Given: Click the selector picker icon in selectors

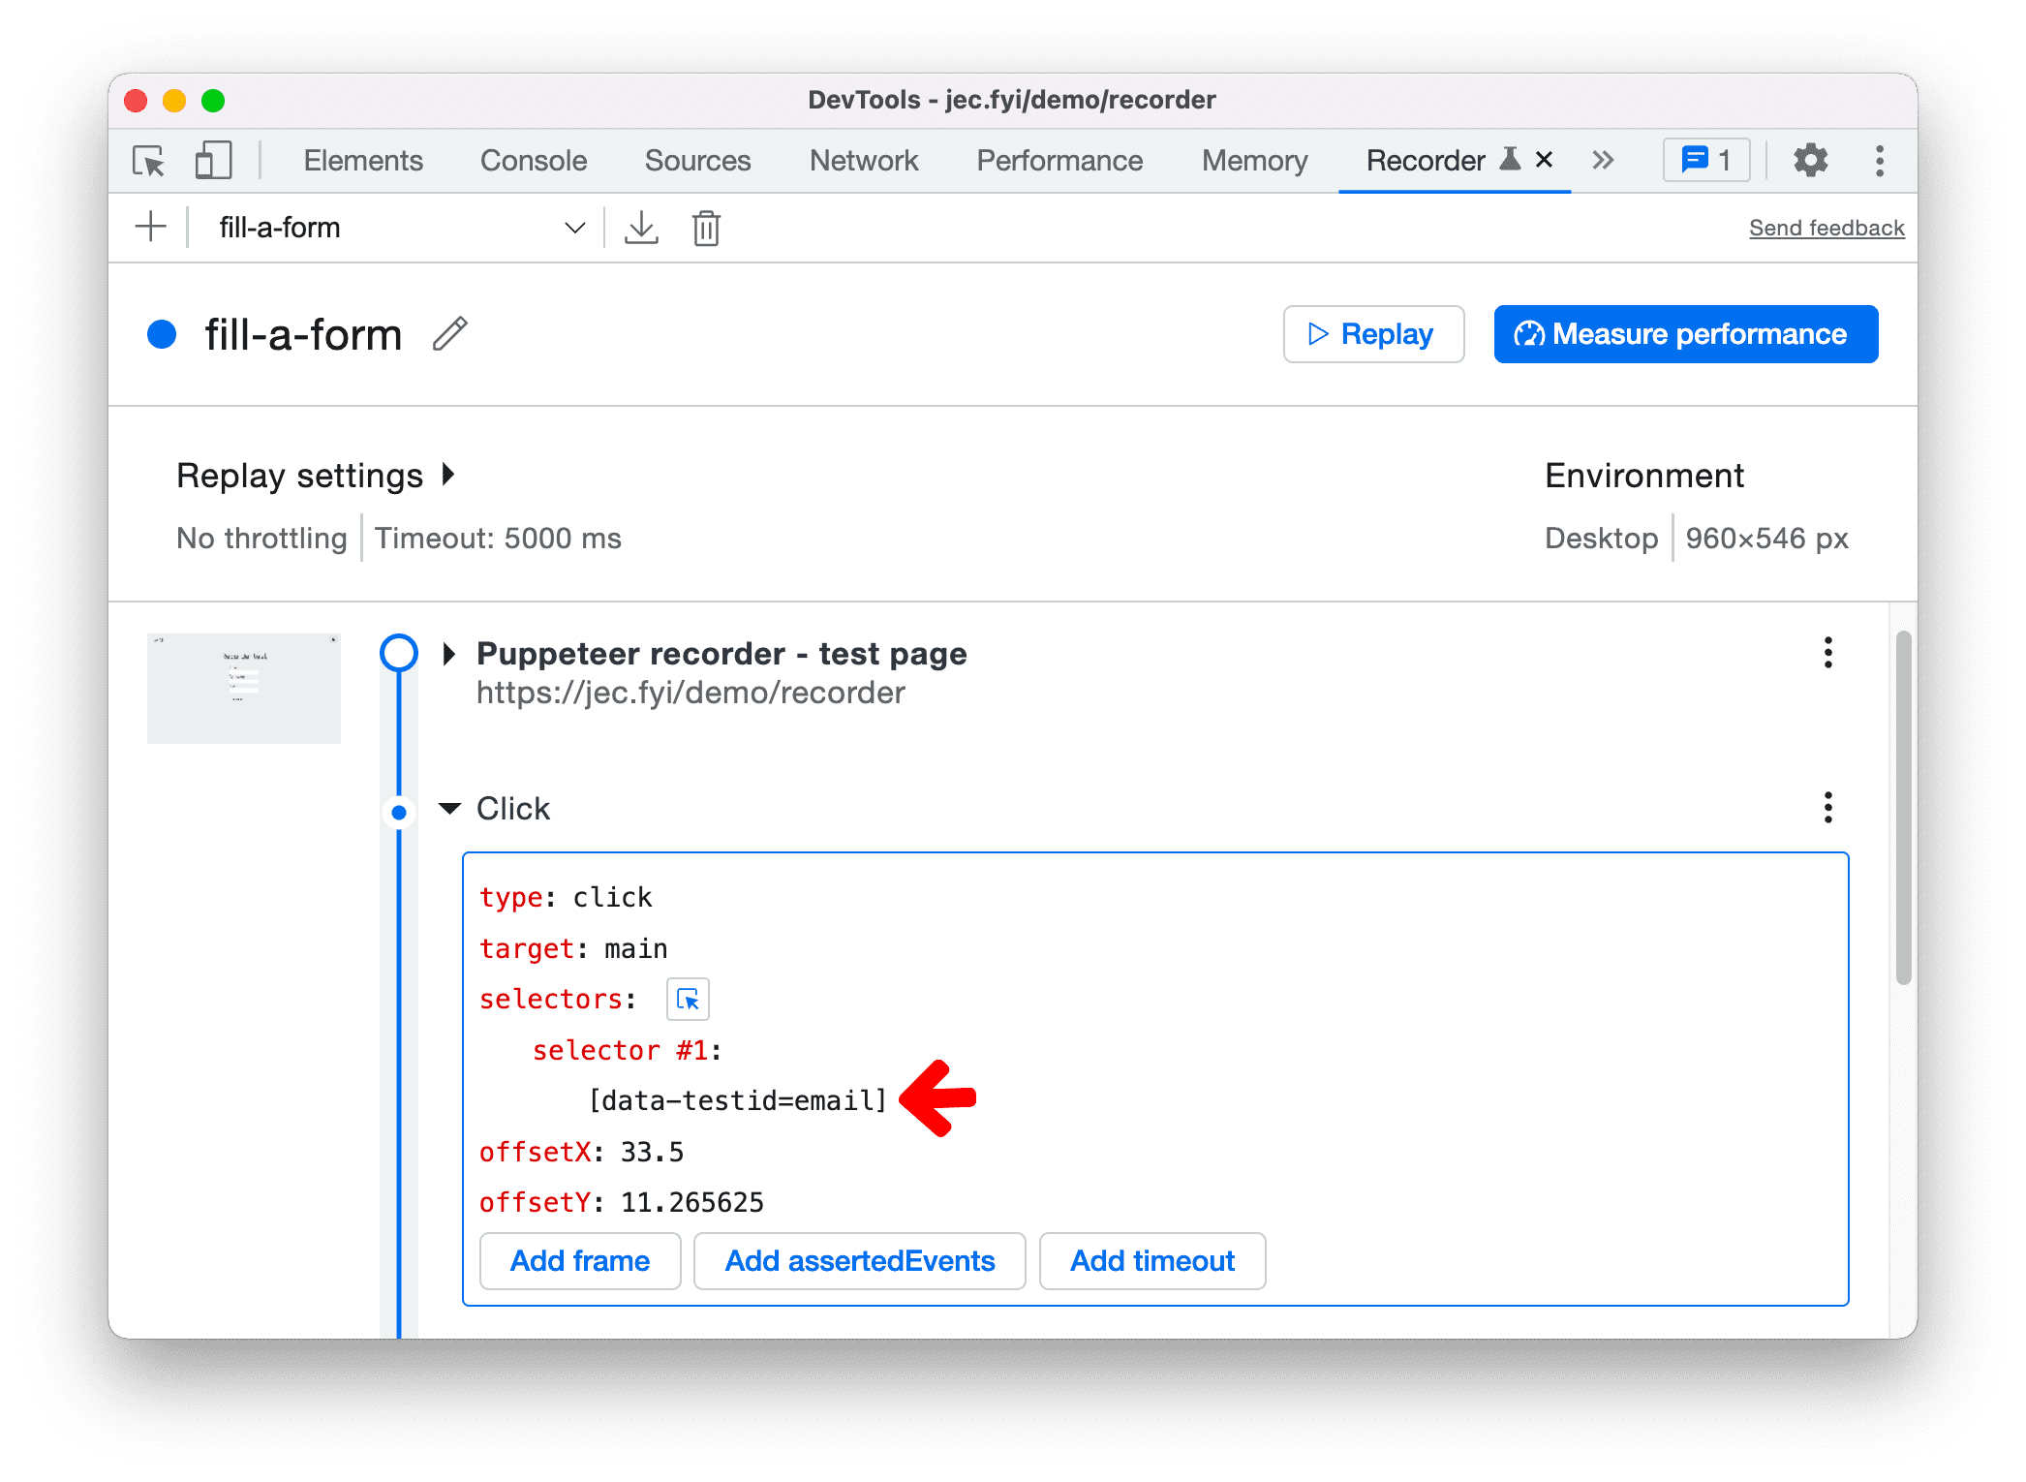Looking at the screenshot, I should 688,999.
